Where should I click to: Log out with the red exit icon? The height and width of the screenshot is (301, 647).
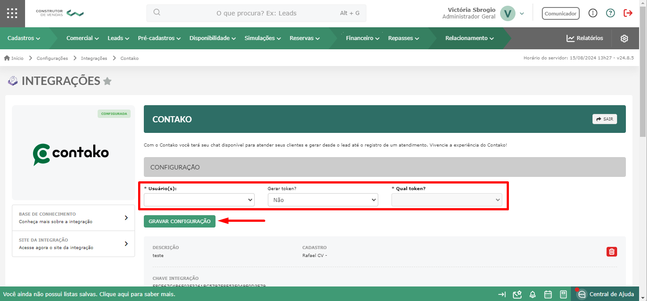(x=628, y=13)
